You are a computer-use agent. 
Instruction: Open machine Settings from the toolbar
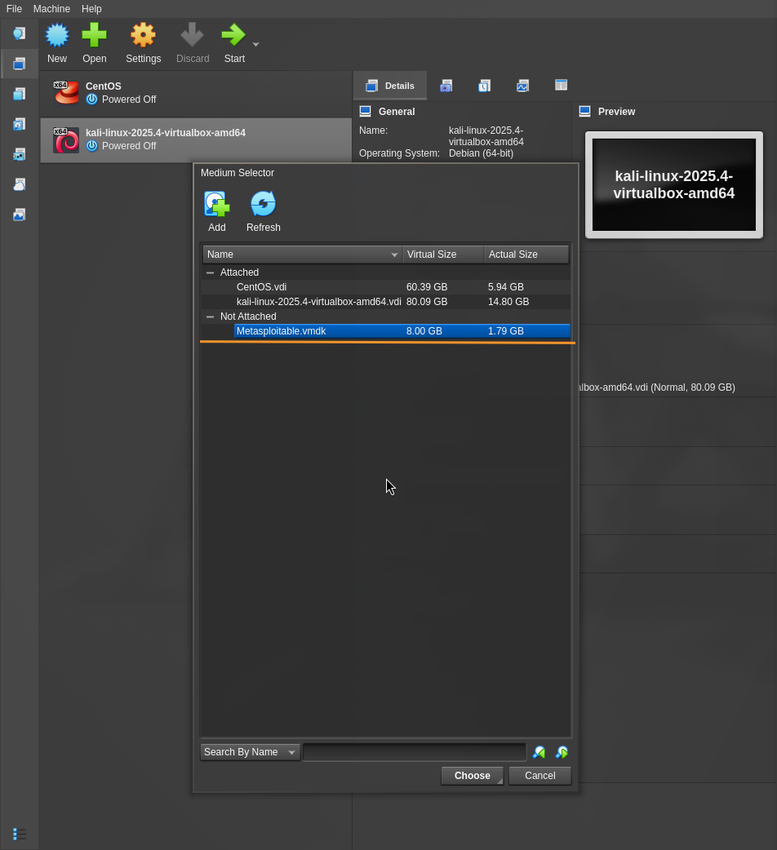click(143, 43)
